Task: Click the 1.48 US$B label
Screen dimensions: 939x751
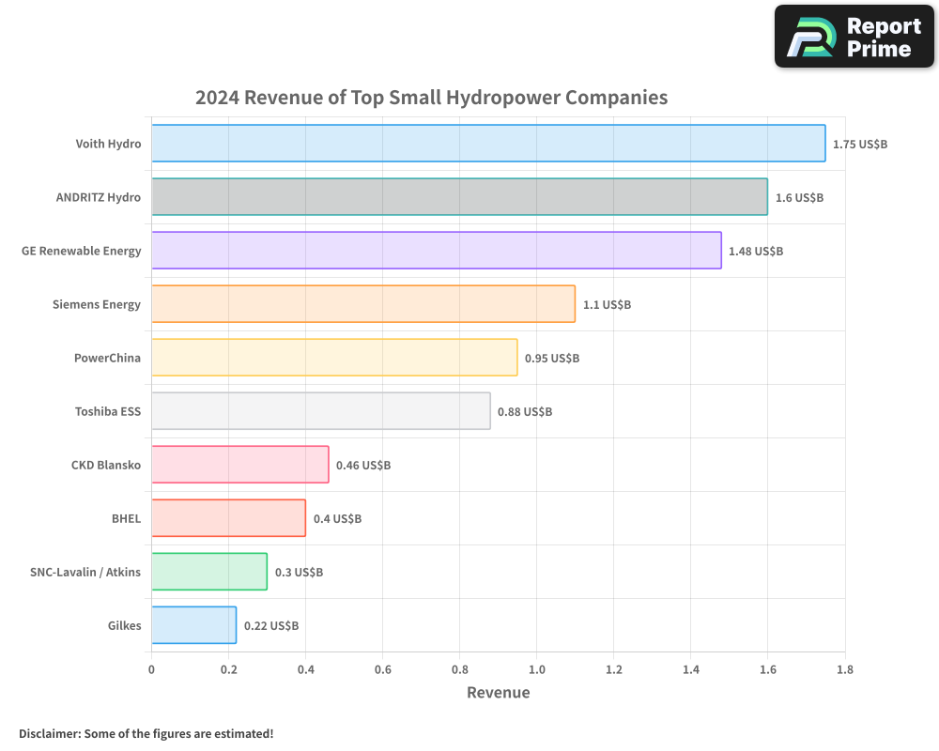Action: [757, 252]
